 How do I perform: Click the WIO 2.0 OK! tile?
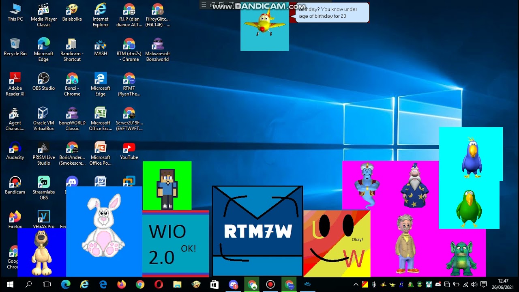[x=176, y=244]
